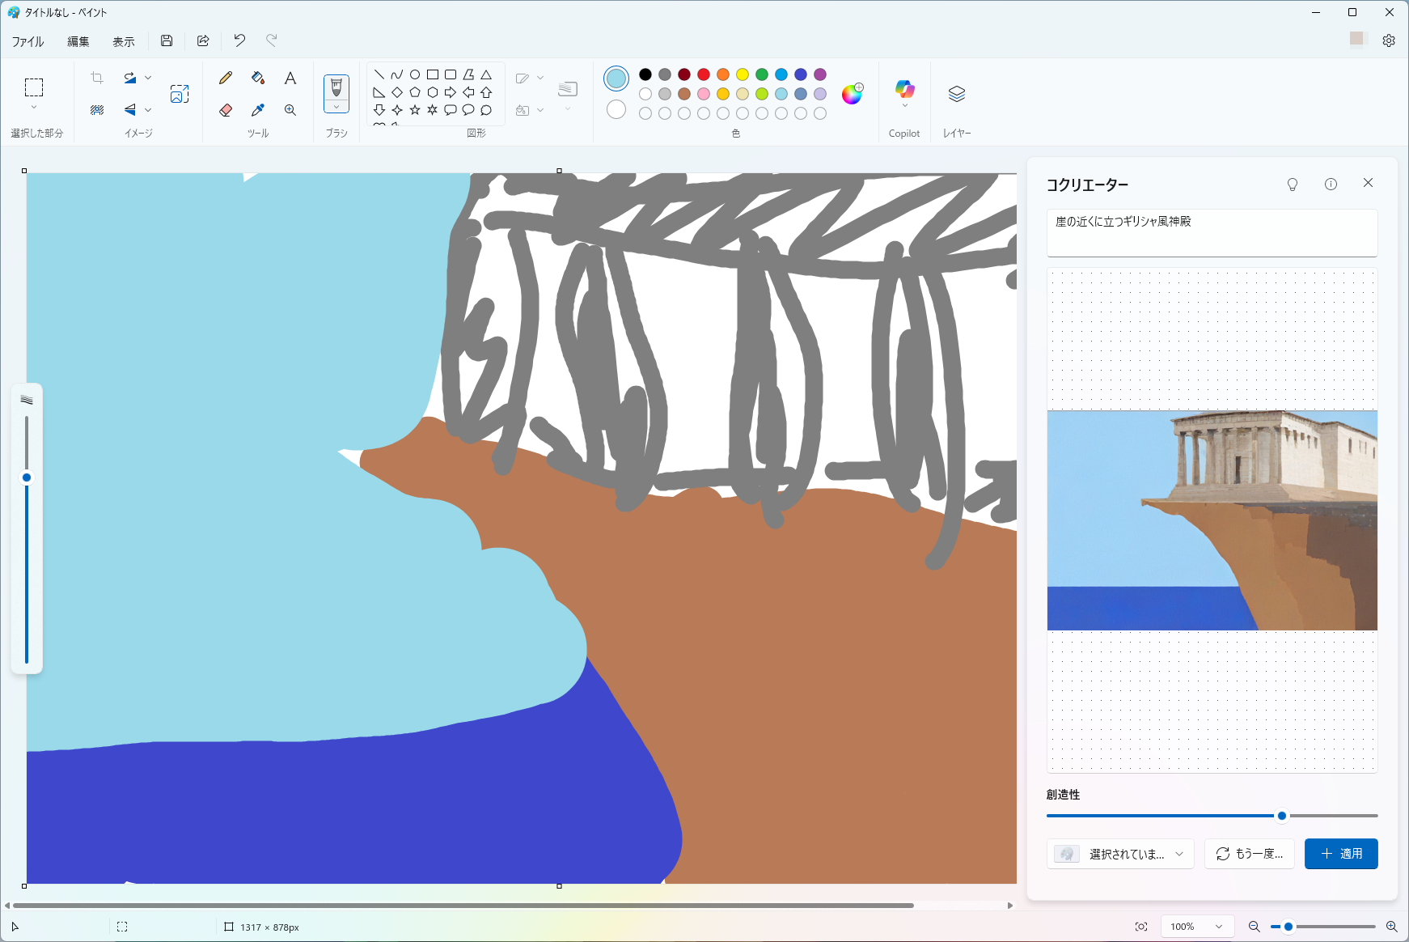
Task: Adjust the 創造性 creativity slider
Action: tap(1281, 817)
